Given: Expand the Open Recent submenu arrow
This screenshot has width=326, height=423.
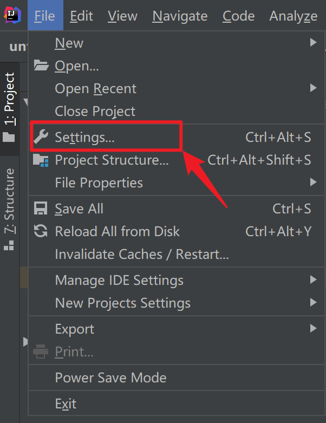Looking at the screenshot, I should pos(313,88).
